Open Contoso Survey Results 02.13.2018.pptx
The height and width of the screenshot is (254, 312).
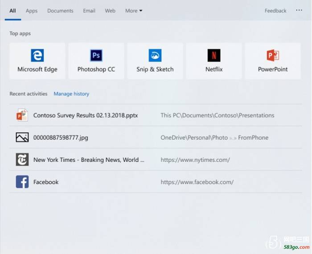[86, 115]
